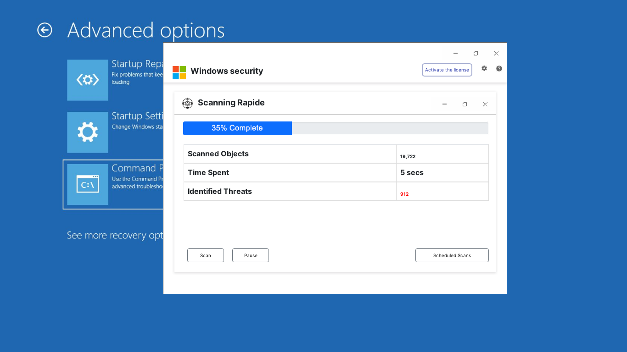Select the 5 secs value
Viewport: 627px width, 352px height.
tap(412, 173)
